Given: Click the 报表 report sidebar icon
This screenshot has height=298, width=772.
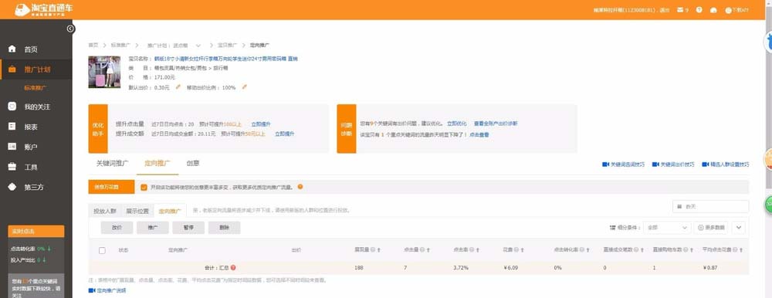Looking at the screenshot, I should click(x=12, y=126).
